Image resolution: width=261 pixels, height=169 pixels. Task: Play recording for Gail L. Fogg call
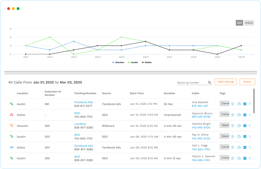point(233,147)
